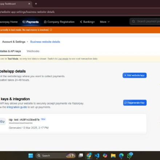Image resolution: width=160 pixels, height=160 pixels.
Task: Select the rzp_test key ID text
Action: [x=24, y=120]
